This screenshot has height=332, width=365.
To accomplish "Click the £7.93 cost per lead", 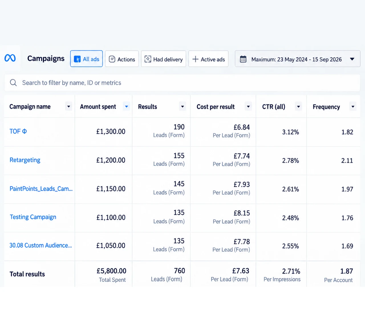I will [x=242, y=184].
